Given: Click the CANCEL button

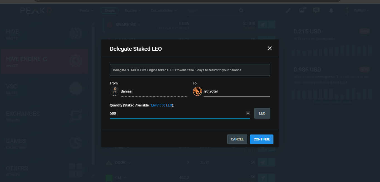Looking at the screenshot, I should click(237, 139).
